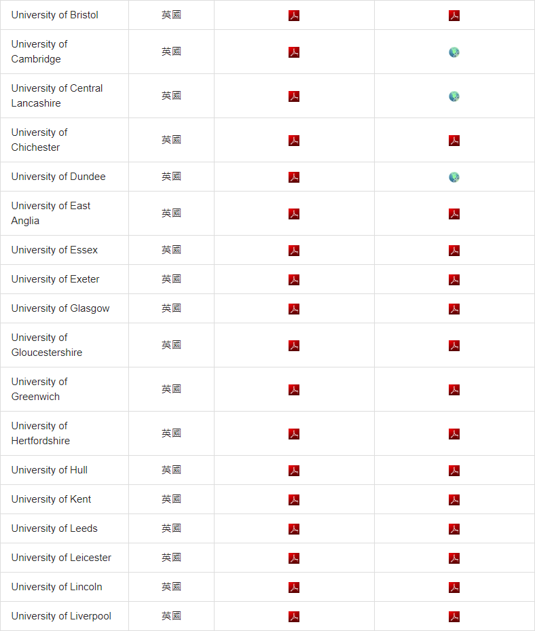
Task: Open the globe web link for University of Cambridge
Action: [454, 52]
